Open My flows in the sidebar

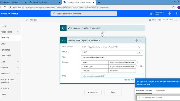[x=5, y=38]
